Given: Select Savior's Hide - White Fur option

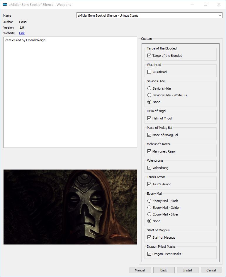Looking at the screenshot, I should (149, 95).
